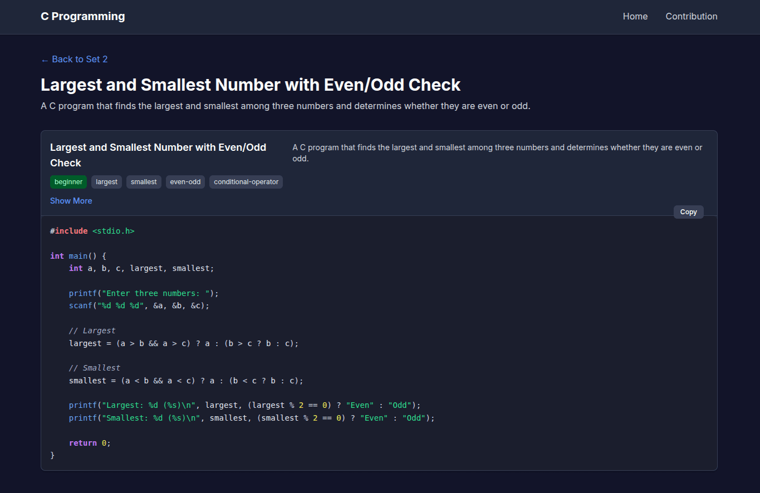Click the #include <stdio.h> code line
The width and height of the screenshot is (760, 493).
coord(92,231)
